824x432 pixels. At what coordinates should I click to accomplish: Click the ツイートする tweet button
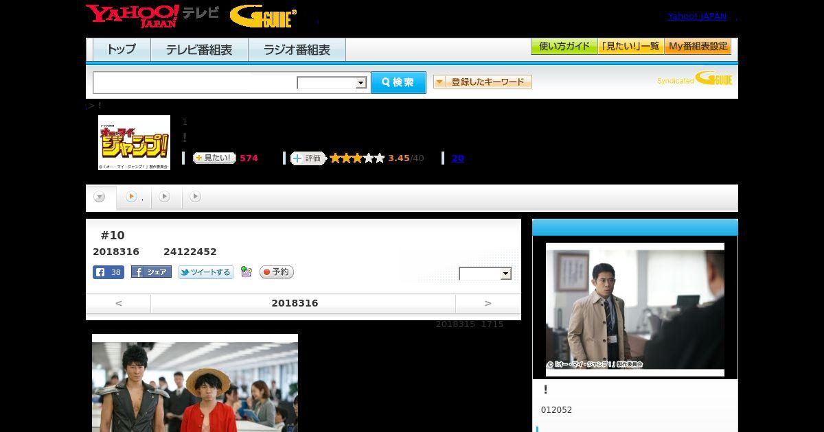point(206,272)
